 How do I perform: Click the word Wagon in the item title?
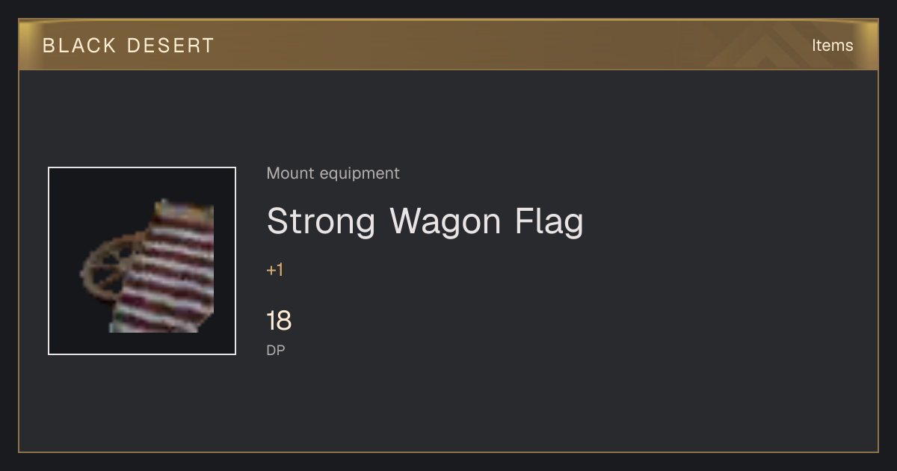tap(446, 221)
